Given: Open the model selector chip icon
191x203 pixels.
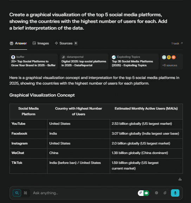Looking at the screenshot, I should click(157, 193).
